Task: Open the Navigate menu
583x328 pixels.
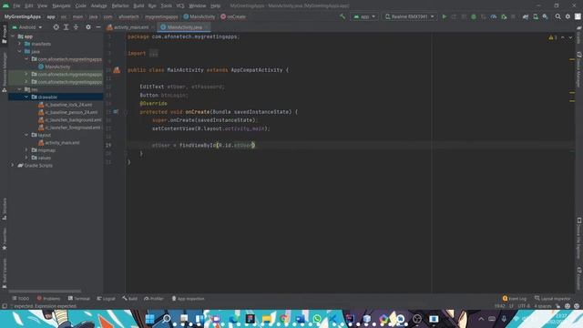Action: click(61, 6)
